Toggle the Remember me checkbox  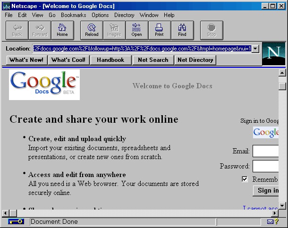pyautogui.click(x=245, y=179)
